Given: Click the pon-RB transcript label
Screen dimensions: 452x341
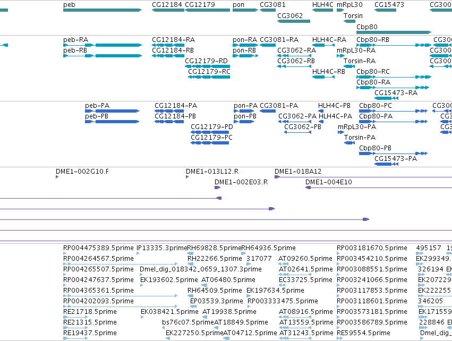Looking at the screenshot, I should (x=244, y=50).
